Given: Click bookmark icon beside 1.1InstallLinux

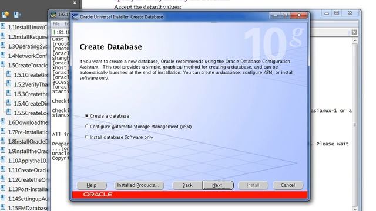Looking at the screenshot, I should point(3,26).
